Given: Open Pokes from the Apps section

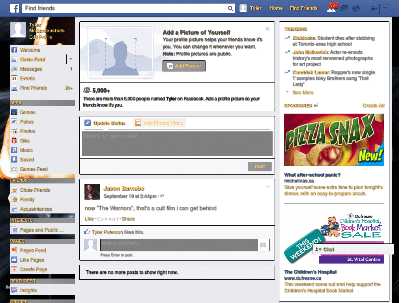Looking at the screenshot, I should [x=13, y=122].
